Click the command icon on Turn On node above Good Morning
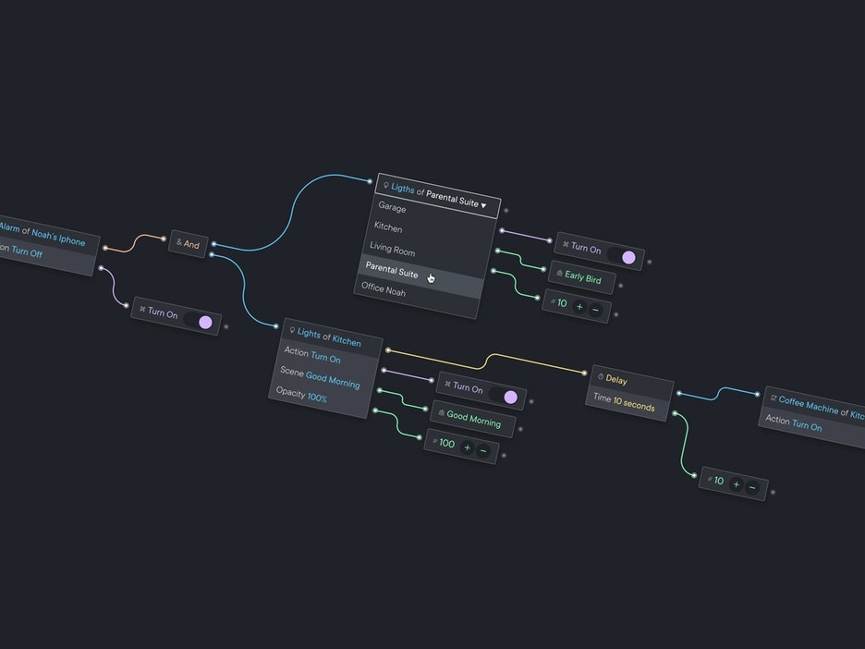This screenshot has height=649, width=865. pyautogui.click(x=447, y=383)
